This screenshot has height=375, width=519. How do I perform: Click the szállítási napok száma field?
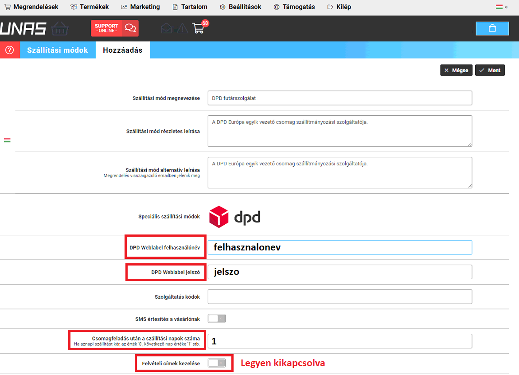339,341
